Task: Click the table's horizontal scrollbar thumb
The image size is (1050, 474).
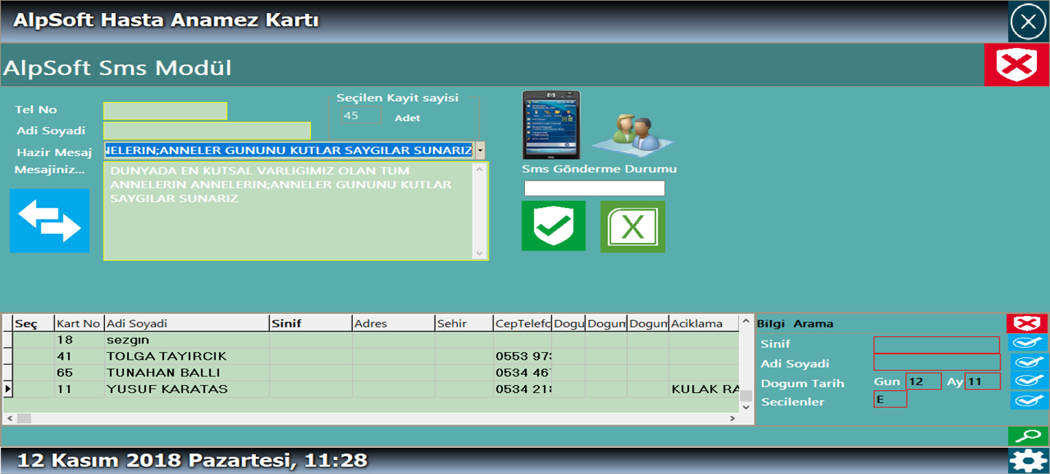Action: (23, 418)
